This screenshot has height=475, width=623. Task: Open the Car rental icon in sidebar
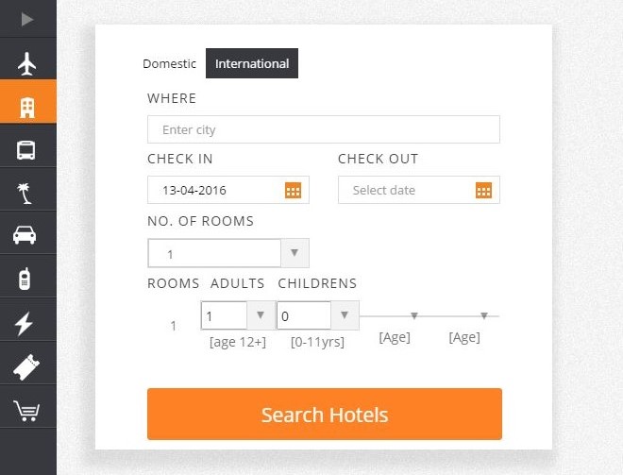pos(25,234)
